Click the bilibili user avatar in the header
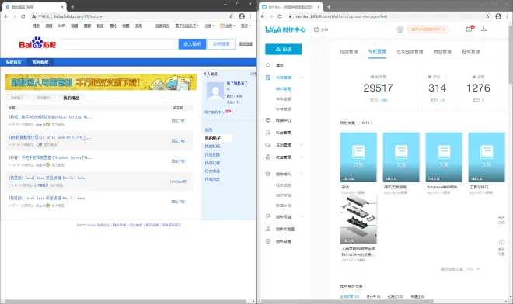Image resolution: width=513 pixels, height=304 pixels. coord(400,29)
